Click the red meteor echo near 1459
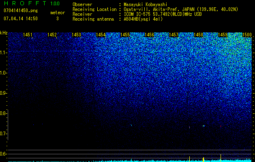The width and height of the screenshot is (255, 162). click(221, 126)
